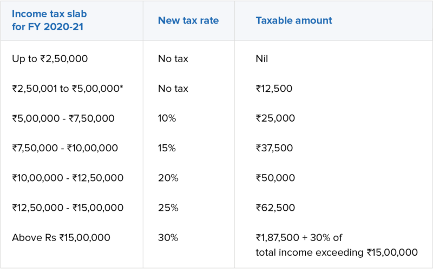Select the '₹10,00,000 - ₹12,50,000' slab cell

pyautogui.click(x=68, y=177)
